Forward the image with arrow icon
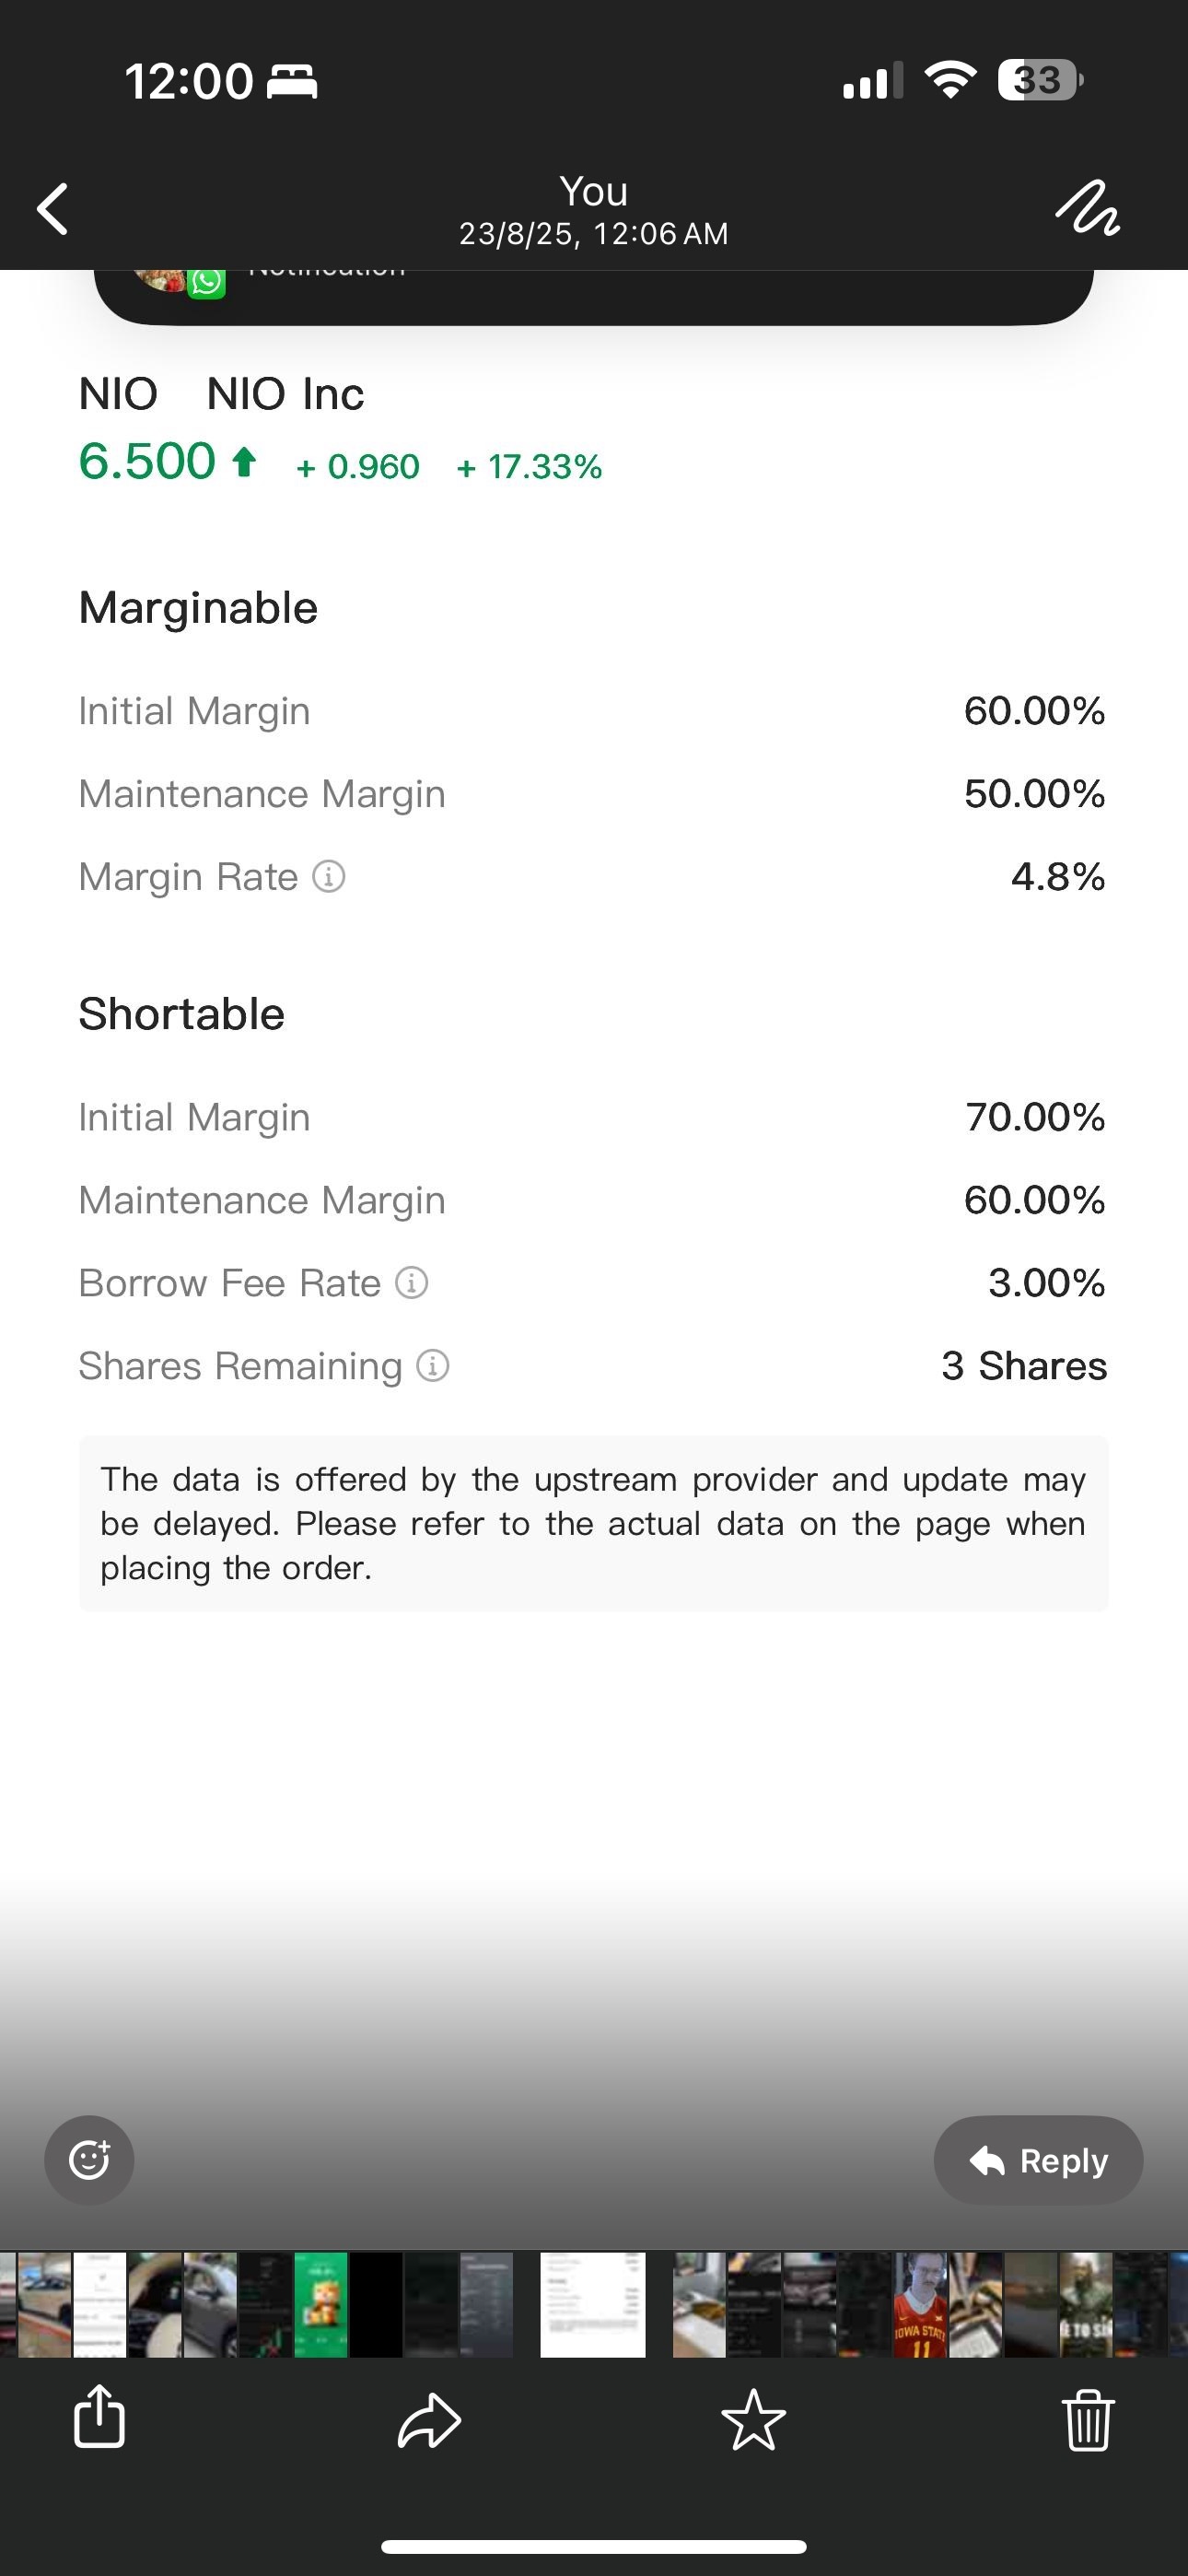Image resolution: width=1188 pixels, height=2576 pixels. 429,2421
